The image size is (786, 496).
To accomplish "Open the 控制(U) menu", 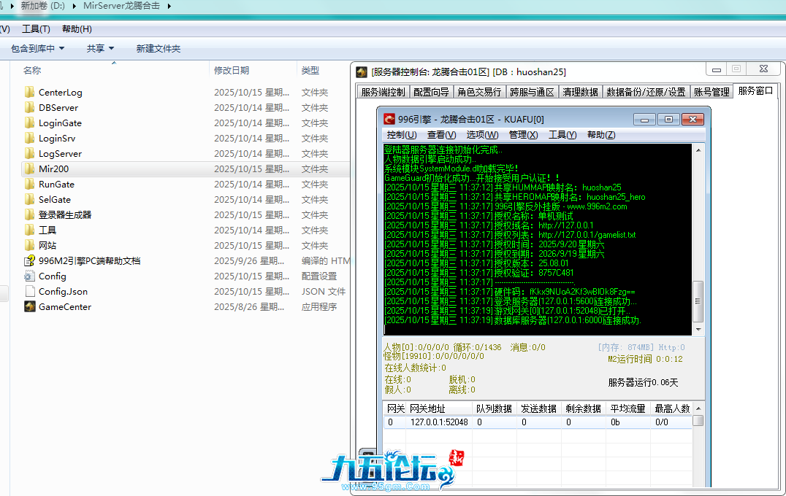I will [x=401, y=135].
